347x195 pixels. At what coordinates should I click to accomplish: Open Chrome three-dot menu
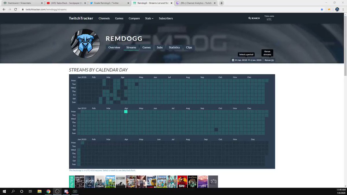(x=343, y=9)
